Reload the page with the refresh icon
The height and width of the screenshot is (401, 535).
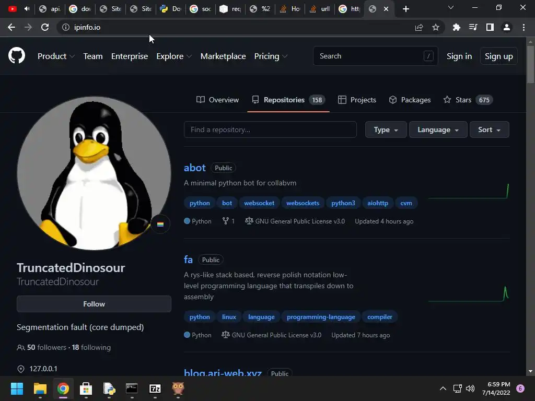click(45, 27)
